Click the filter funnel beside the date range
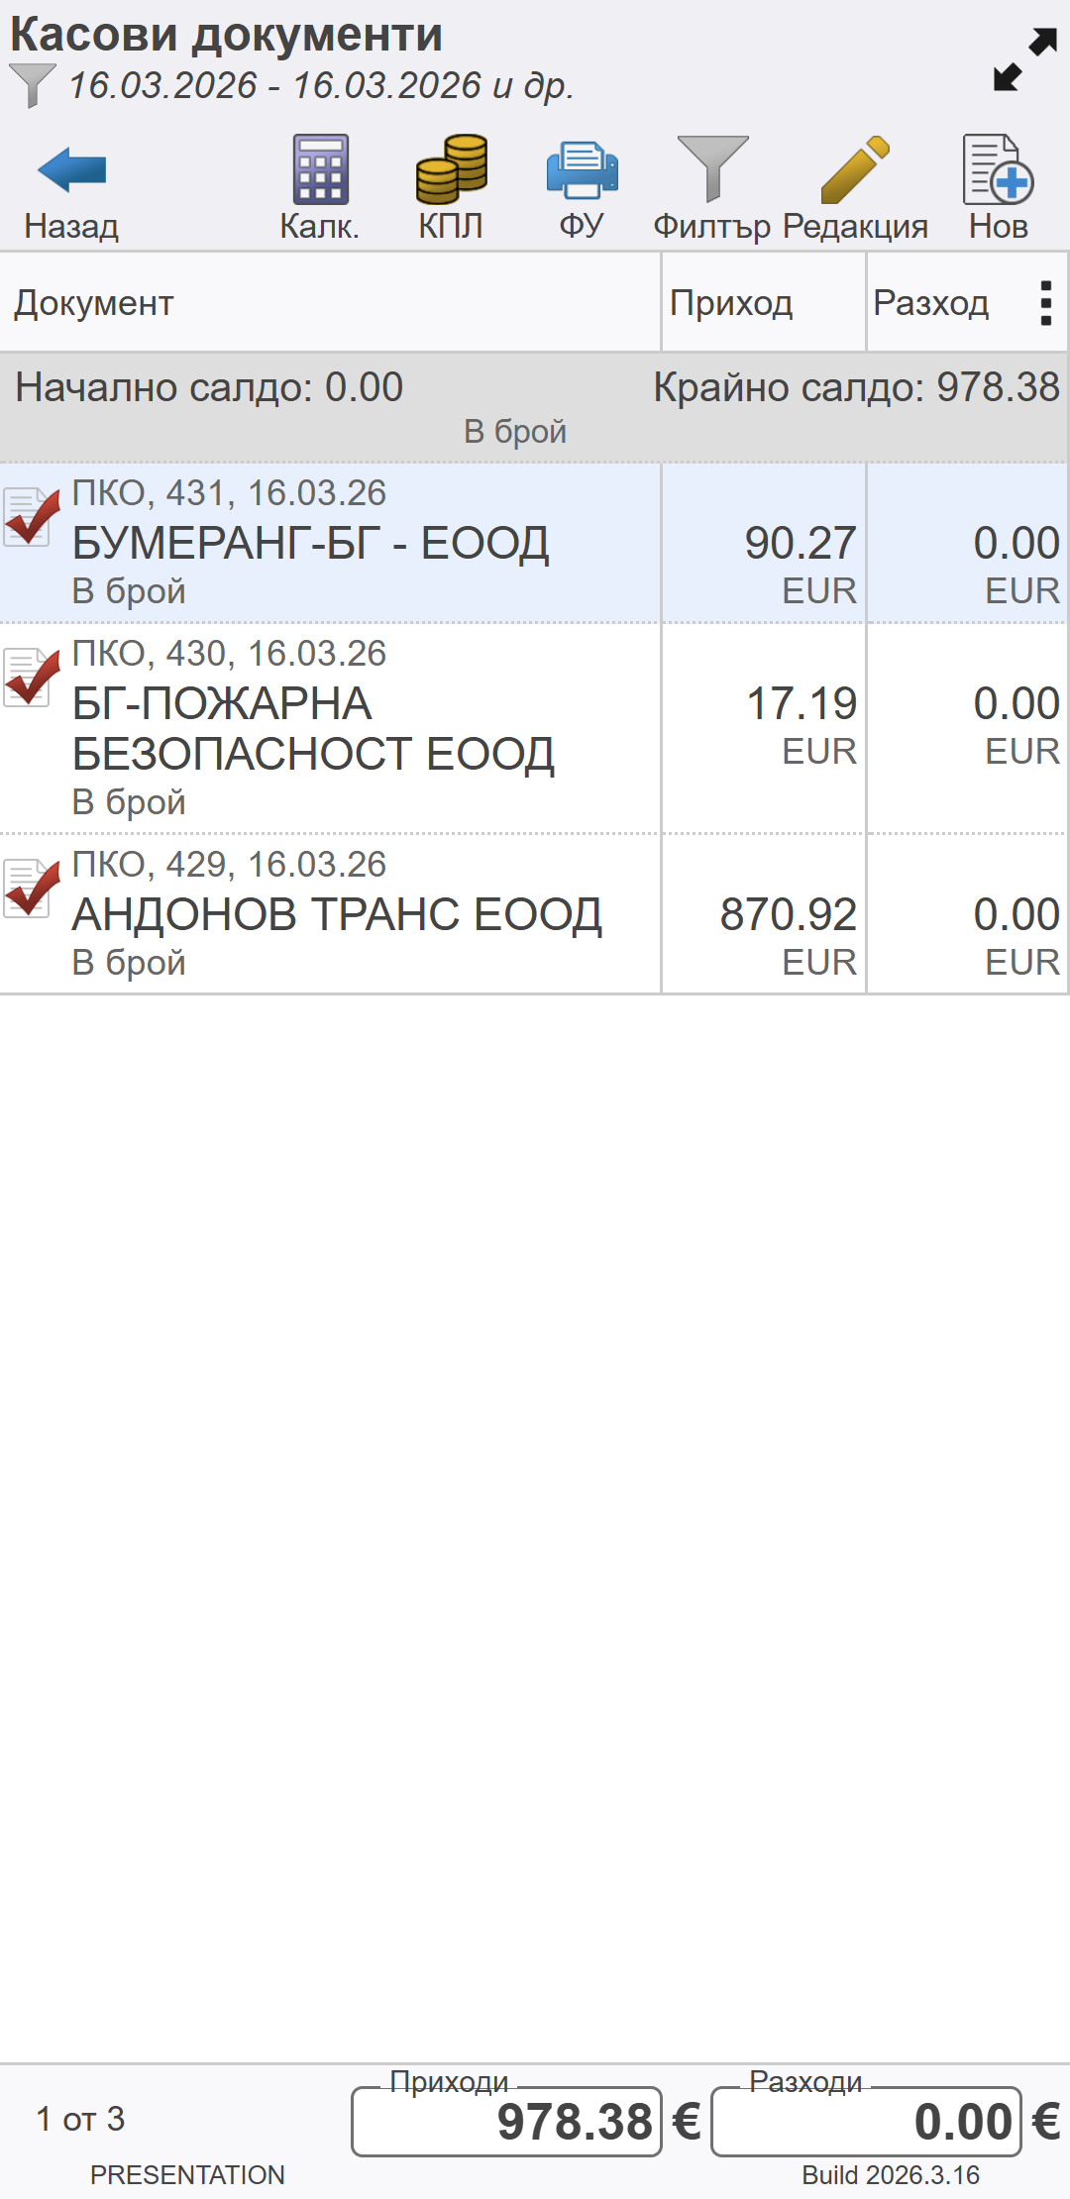The image size is (1070, 2199). coord(32,85)
